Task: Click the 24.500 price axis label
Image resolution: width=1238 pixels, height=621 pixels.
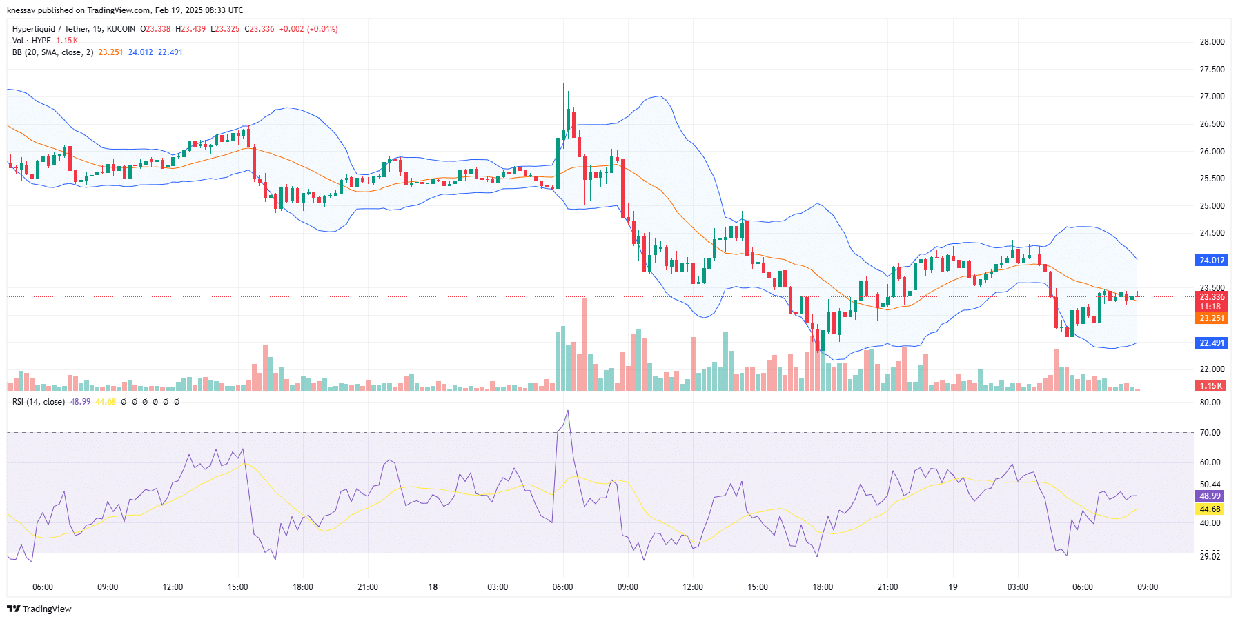Action: 1212,233
